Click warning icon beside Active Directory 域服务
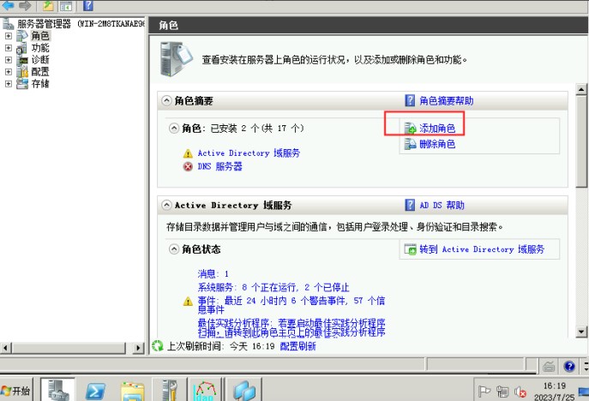 (188, 153)
